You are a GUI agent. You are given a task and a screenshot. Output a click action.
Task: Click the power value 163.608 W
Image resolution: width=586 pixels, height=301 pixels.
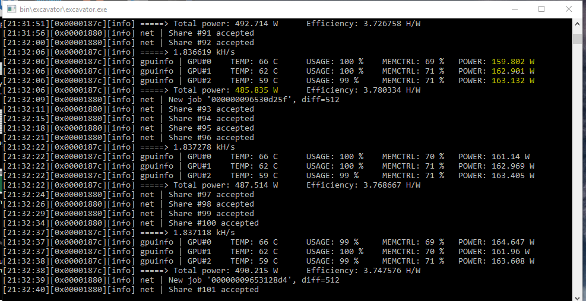point(513,261)
